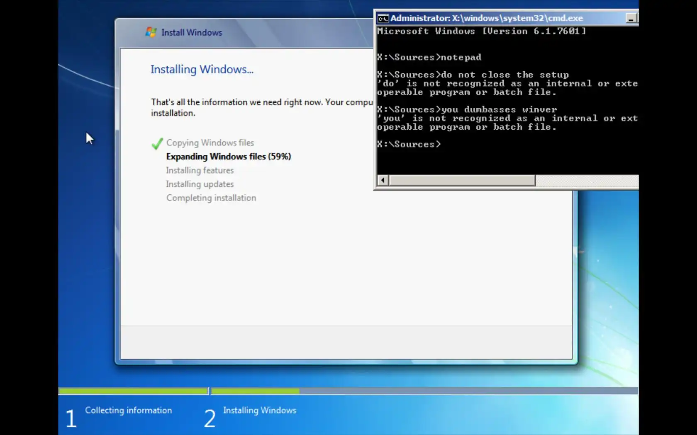Viewport: 697px width, 435px height.
Task: Click the green checkmark beside Copying Windows files
Action: 157,143
